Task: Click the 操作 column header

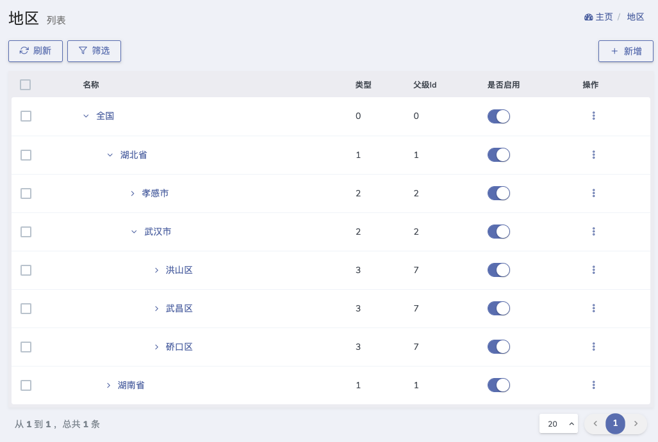Action: click(x=591, y=84)
